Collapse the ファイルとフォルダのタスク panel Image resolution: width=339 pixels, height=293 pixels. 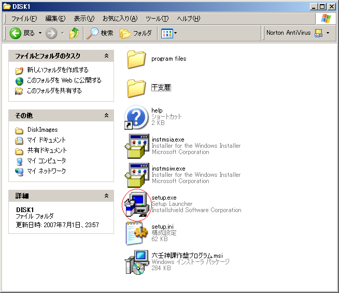(107, 56)
